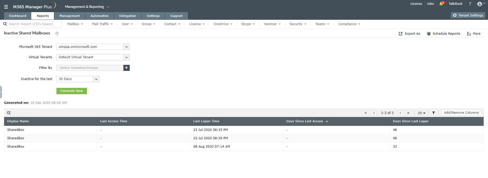Viewport: 488px width, 178px height.
Task: Click the 23 Jul 2020 08:39 PM cell
Action: click(211, 138)
